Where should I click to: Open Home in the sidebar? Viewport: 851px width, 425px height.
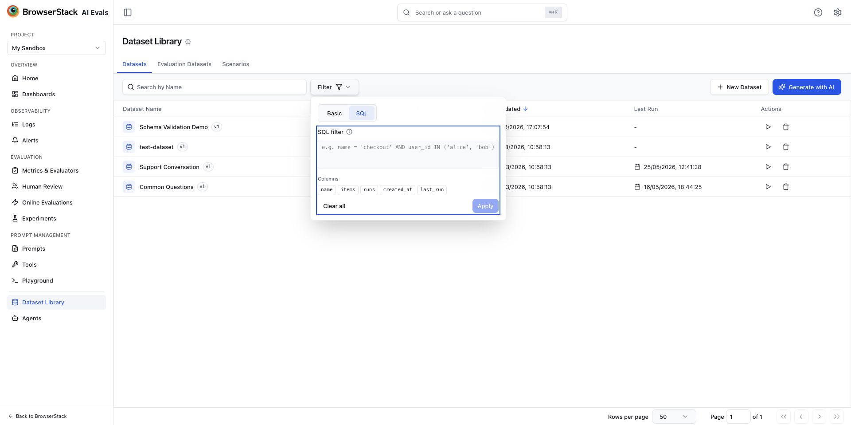(x=56, y=78)
